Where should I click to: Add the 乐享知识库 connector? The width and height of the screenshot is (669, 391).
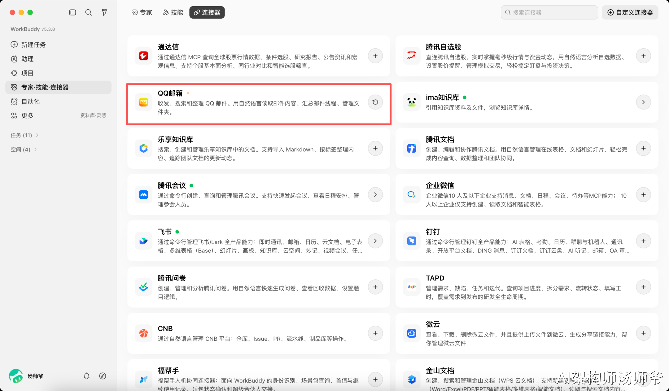point(375,148)
